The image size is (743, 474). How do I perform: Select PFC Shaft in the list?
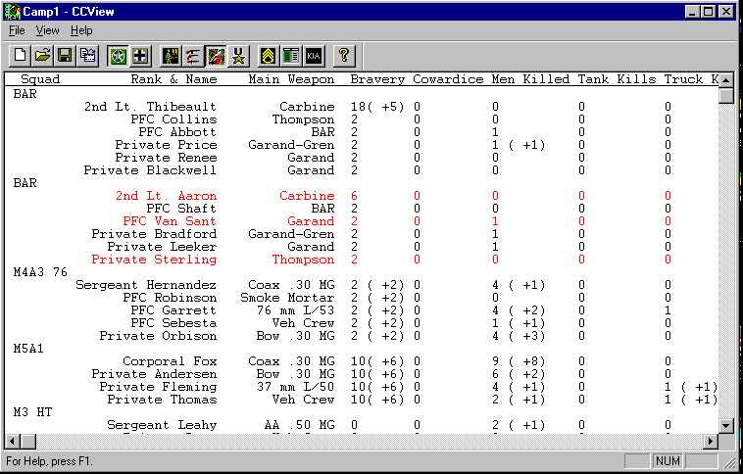[361, 209]
